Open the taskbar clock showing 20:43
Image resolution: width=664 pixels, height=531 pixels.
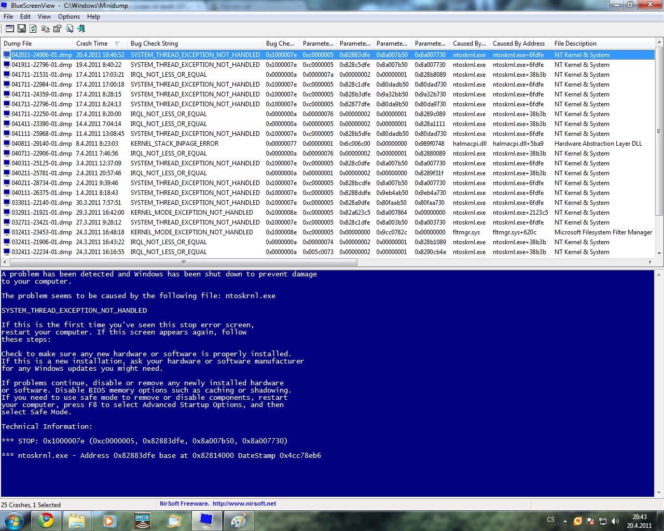tap(639, 521)
